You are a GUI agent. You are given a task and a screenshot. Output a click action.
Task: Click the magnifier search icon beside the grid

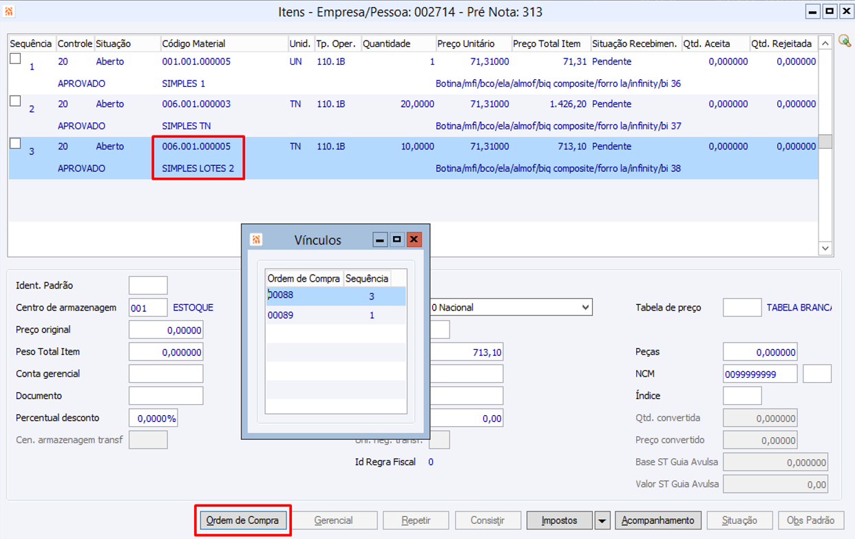coord(845,41)
